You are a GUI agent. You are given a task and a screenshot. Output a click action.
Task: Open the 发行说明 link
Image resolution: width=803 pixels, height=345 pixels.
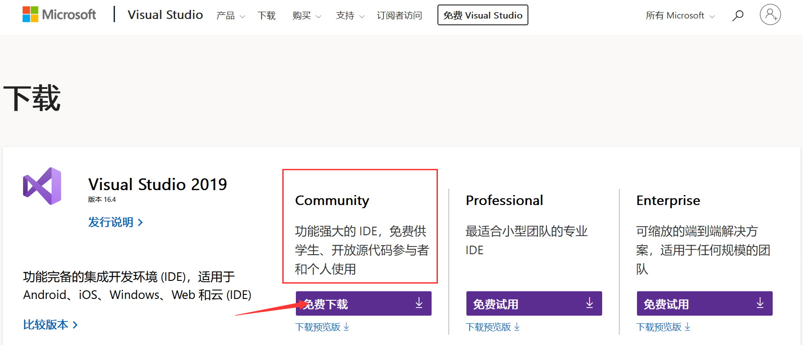pyautogui.click(x=116, y=222)
